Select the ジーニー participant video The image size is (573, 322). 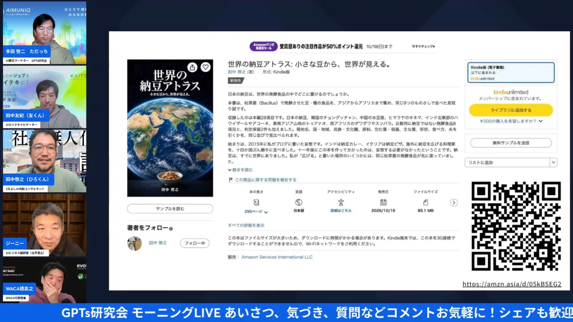coord(44,225)
